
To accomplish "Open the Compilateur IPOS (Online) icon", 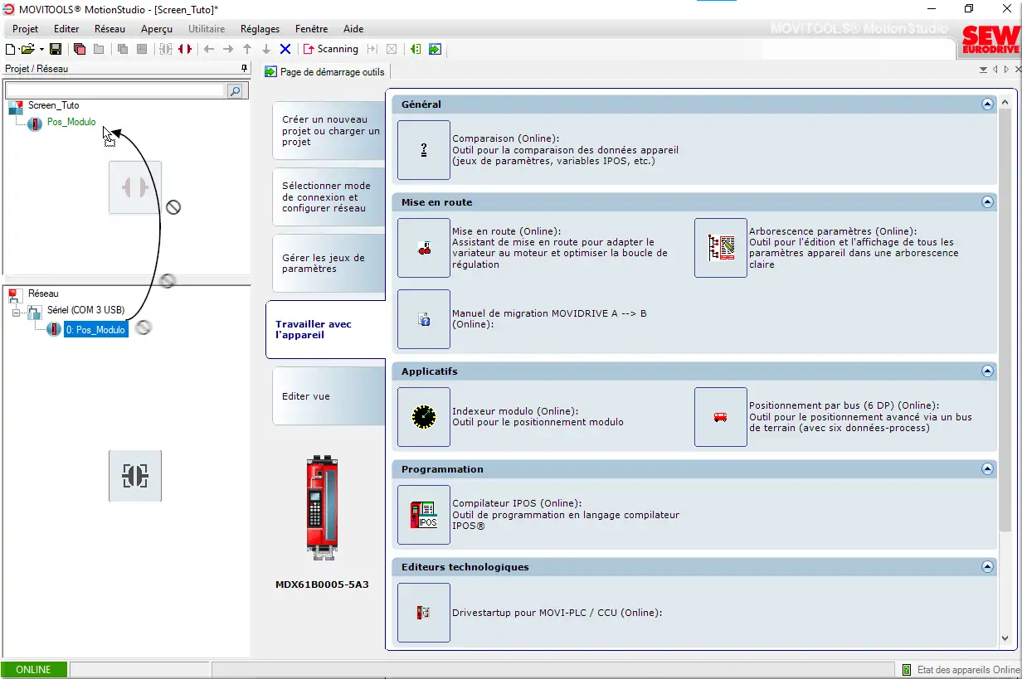I will (424, 515).
